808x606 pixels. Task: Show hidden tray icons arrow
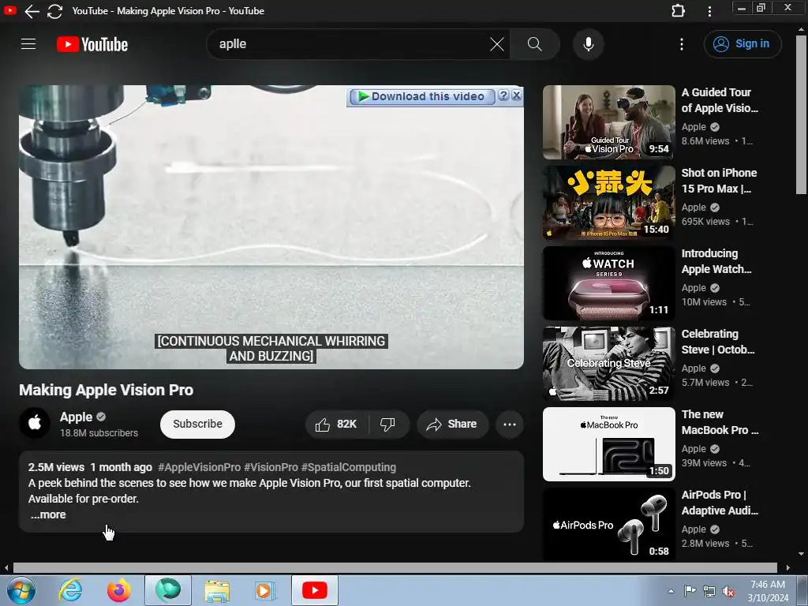(671, 591)
